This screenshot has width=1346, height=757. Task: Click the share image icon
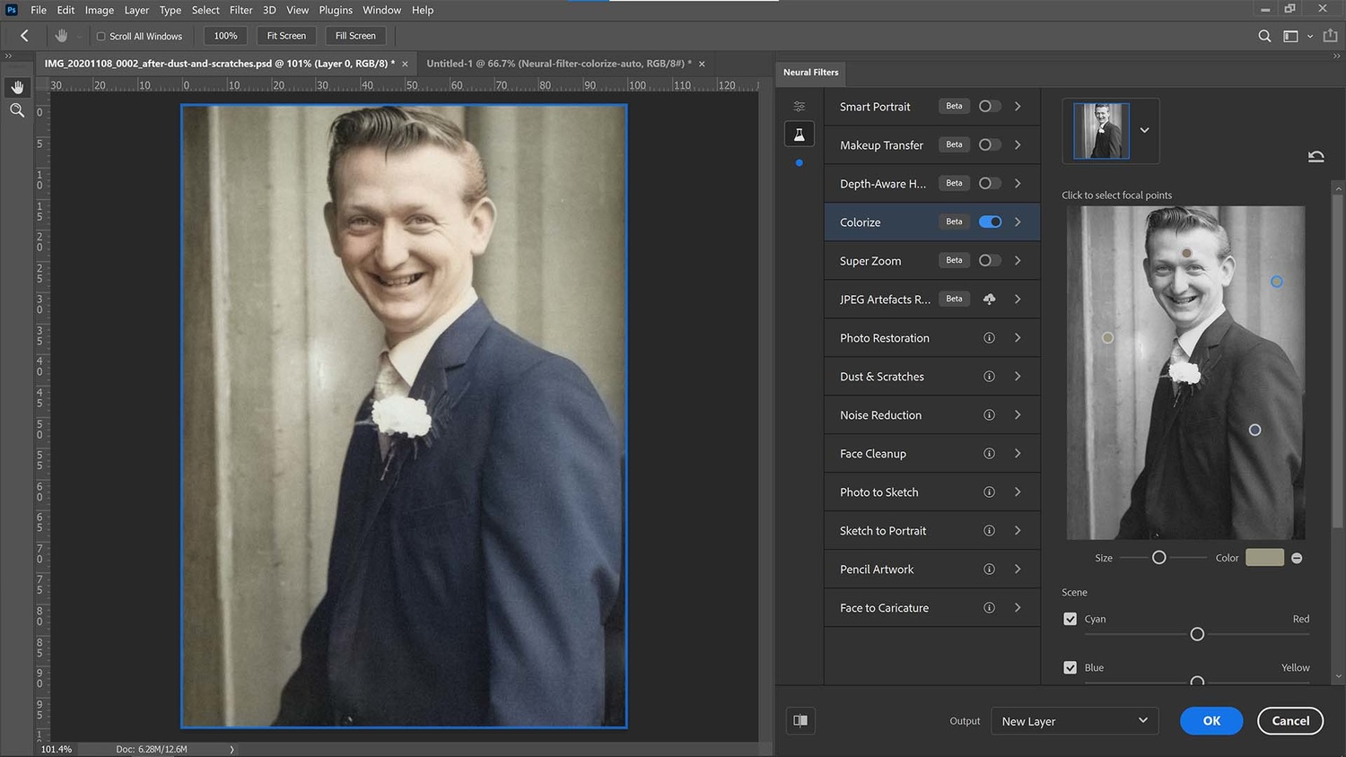coord(1331,36)
